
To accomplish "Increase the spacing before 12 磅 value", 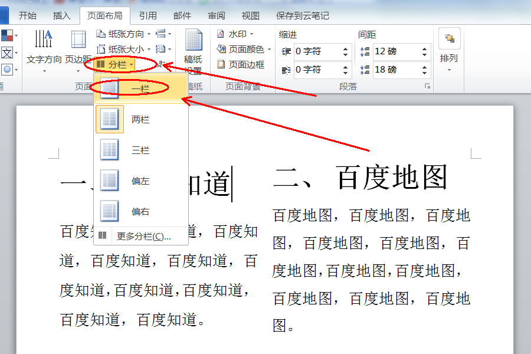I will [x=425, y=48].
